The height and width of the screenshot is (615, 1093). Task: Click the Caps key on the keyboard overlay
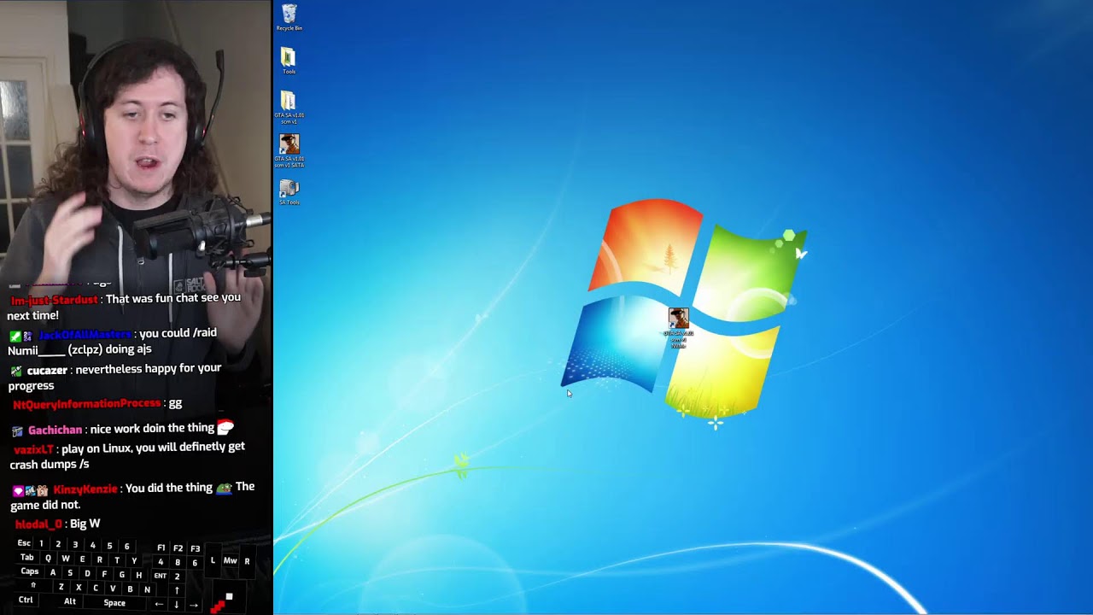[29, 571]
